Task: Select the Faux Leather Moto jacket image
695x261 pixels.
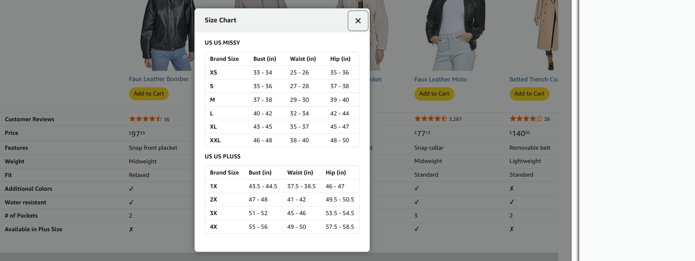Action: pyautogui.click(x=455, y=35)
